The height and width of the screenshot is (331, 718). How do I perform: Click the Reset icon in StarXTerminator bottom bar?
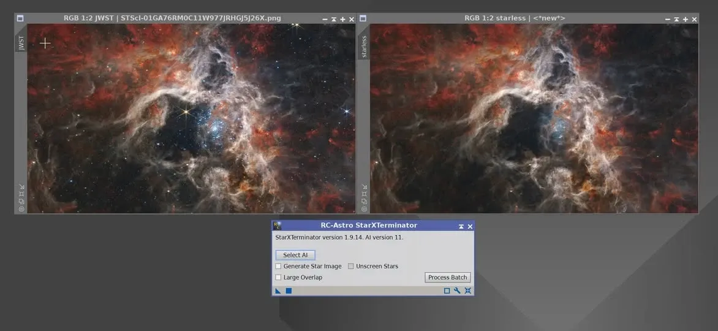point(467,291)
